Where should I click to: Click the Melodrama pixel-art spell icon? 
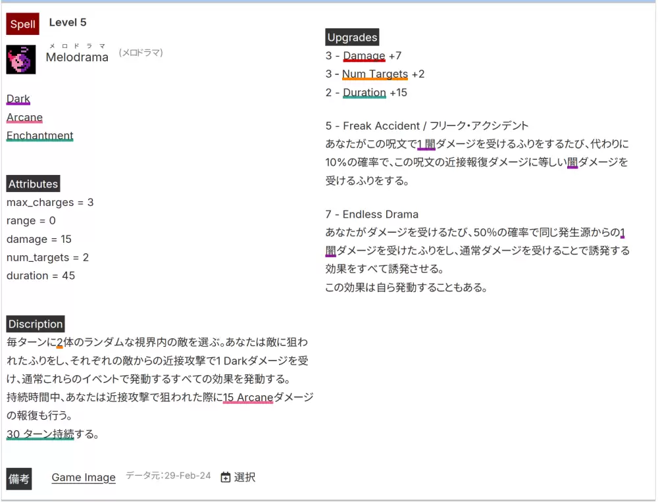21,59
